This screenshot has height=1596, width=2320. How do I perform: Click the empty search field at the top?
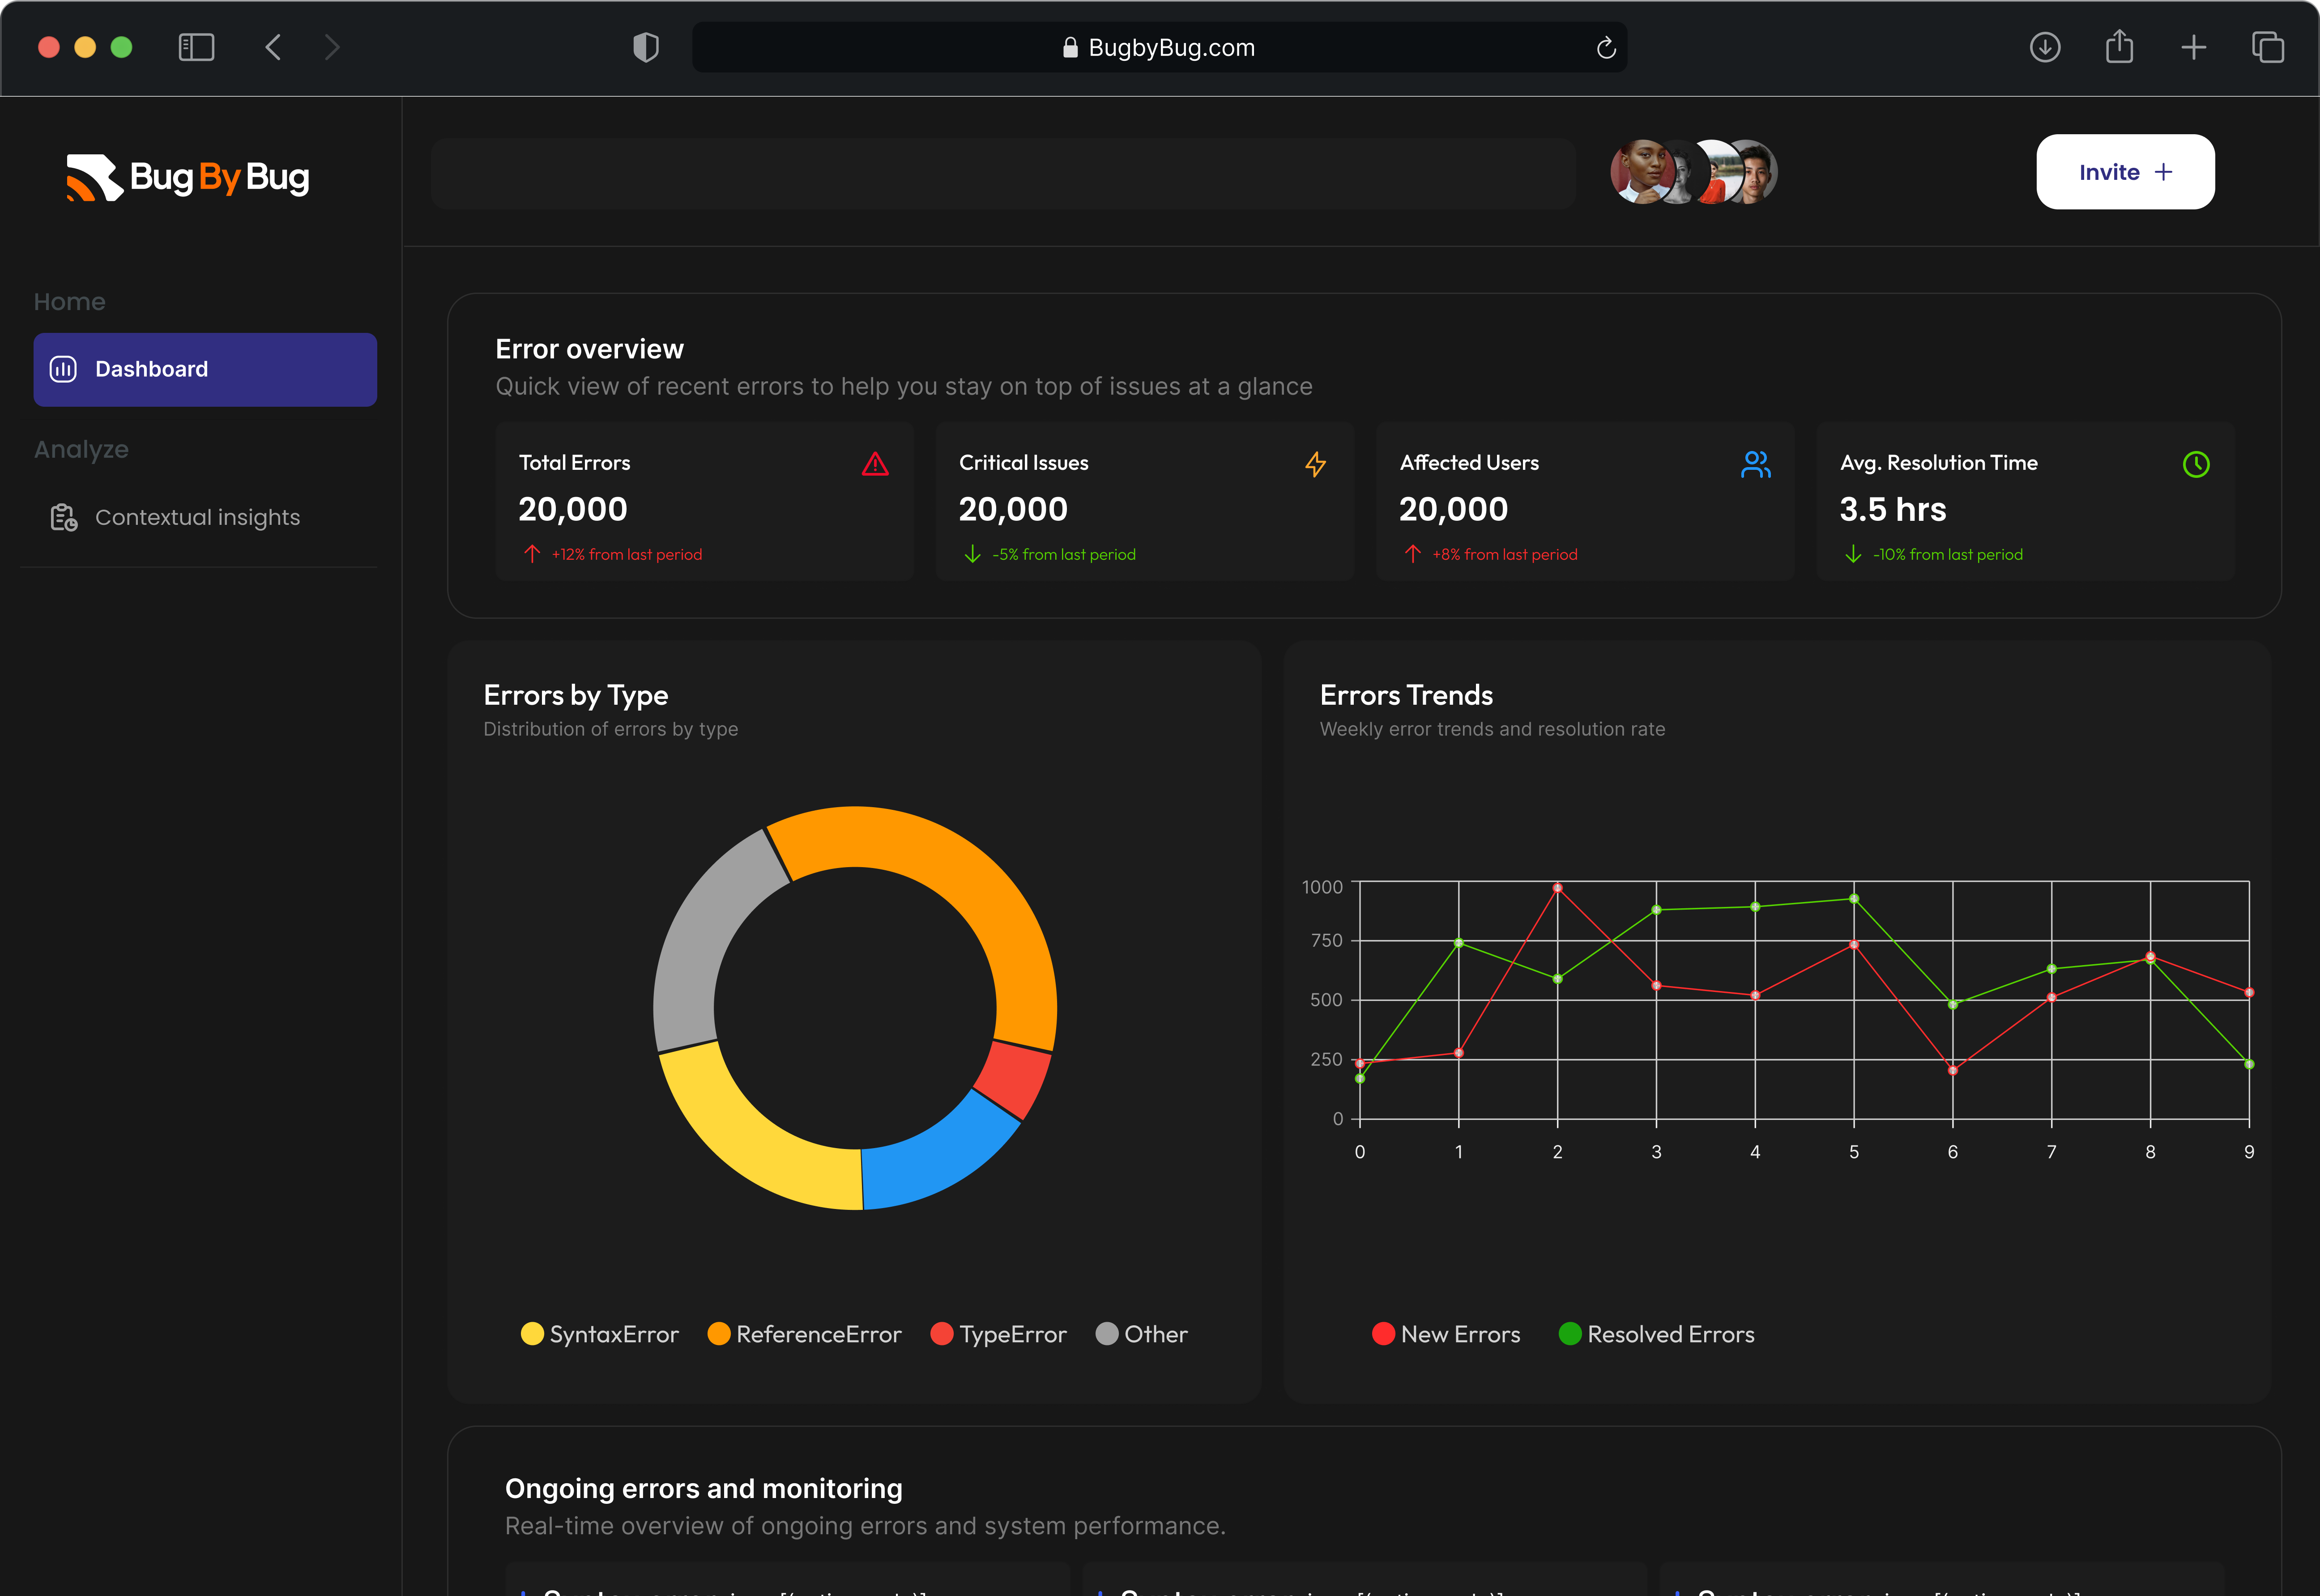tap(1003, 173)
